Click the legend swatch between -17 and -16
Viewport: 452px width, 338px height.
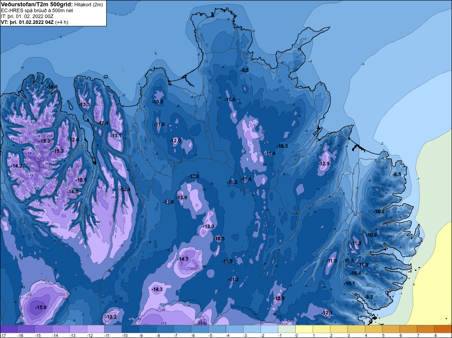click(9, 329)
